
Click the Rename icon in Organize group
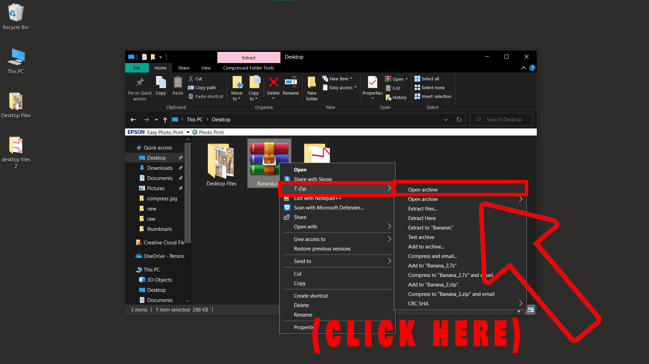click(291, 82)
